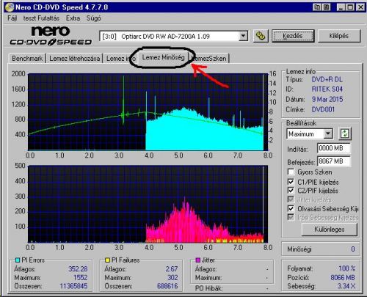Toggle the Olvasási Sebesség Kijelzés checkbox
Viewport: 367px width, 297px height.
(291, 208)
